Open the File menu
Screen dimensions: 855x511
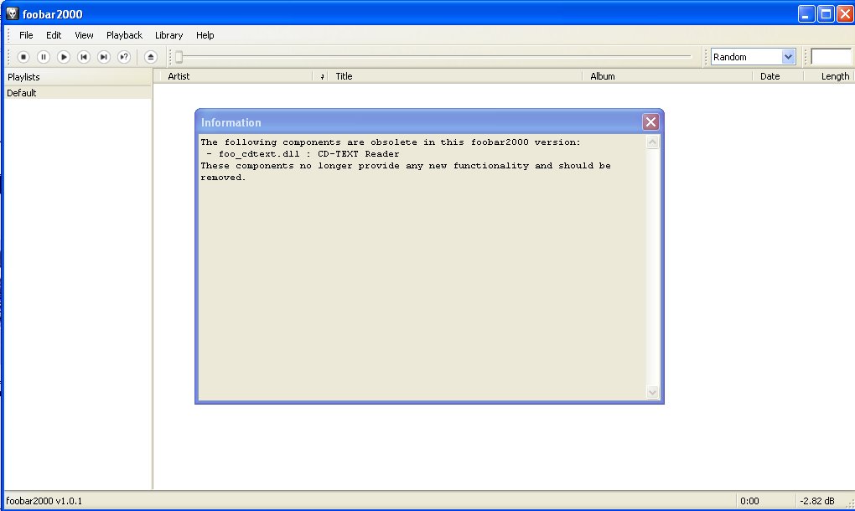(x=26, y=35)
